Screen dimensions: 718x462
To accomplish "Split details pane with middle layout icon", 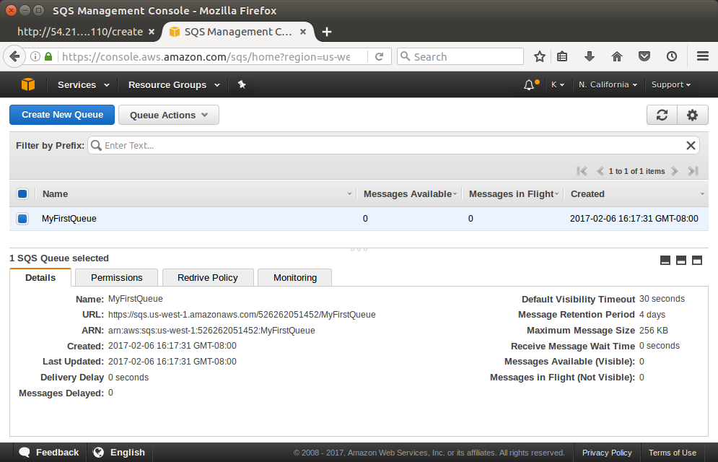I will point(681,261).
